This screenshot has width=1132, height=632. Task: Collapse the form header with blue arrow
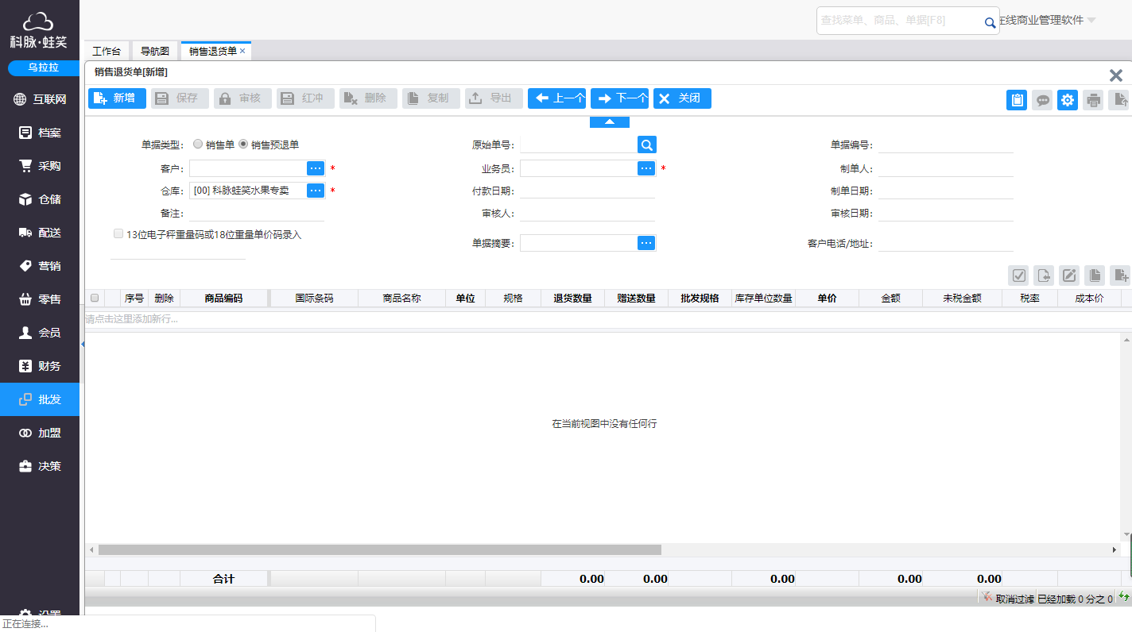coord(610,121)
